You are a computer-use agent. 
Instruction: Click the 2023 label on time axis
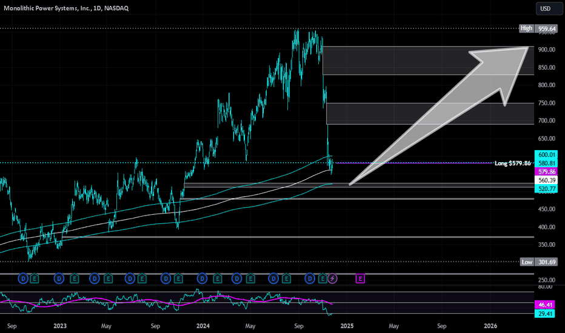tap(60, 326)
